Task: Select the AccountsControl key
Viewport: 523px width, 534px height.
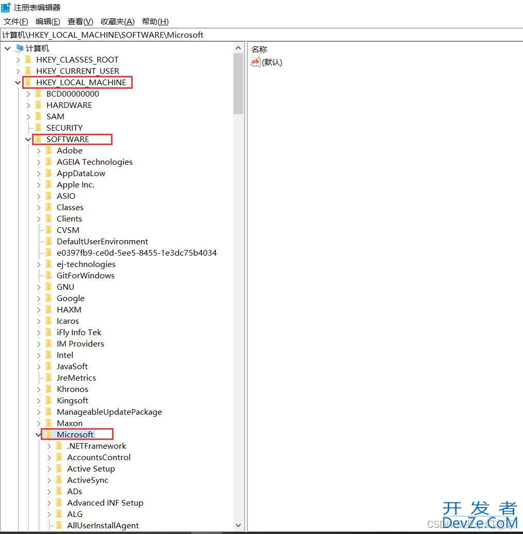Action: pos(99,458)
